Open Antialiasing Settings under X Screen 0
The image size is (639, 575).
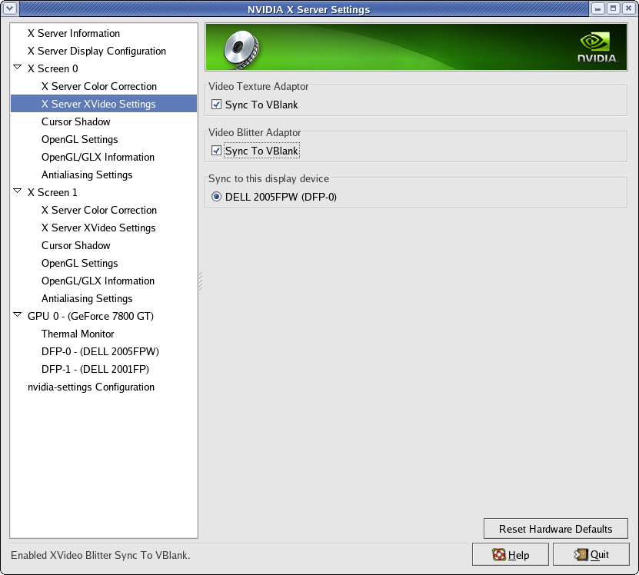(x=87, y=174)
